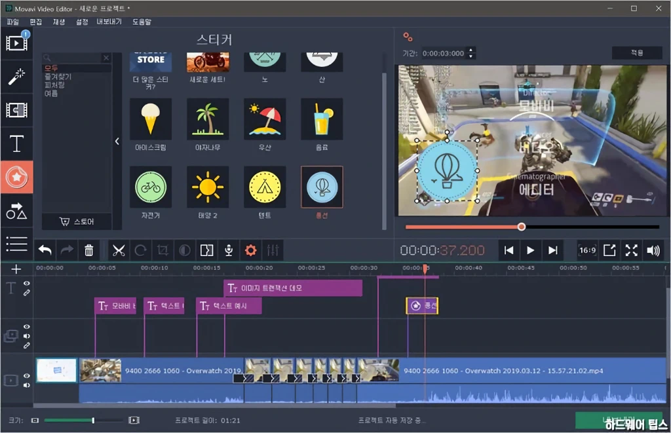This screenshot has width=671, height=433.
Task: Open the Titles T tab
Action: (16, 143)
